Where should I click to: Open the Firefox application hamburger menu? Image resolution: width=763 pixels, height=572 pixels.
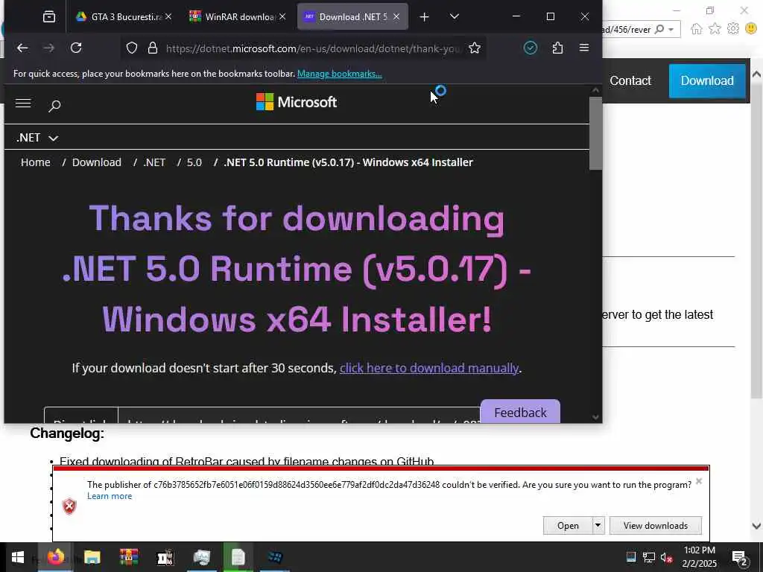584,48
